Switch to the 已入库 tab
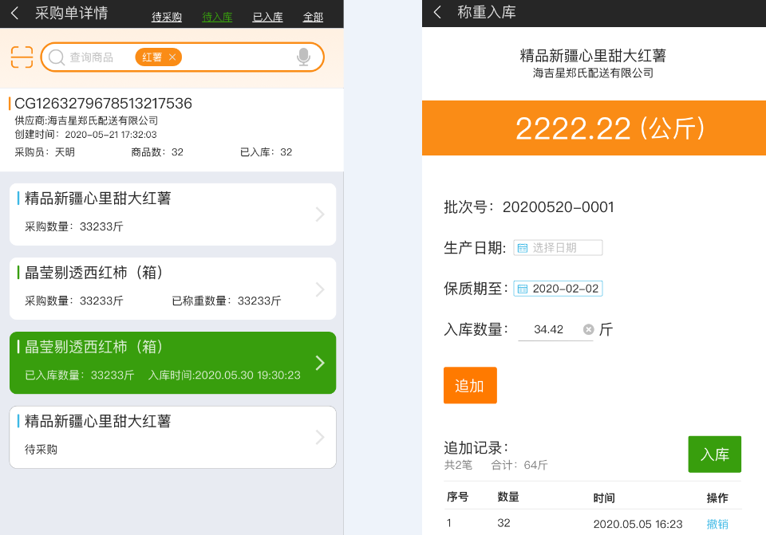The image size is (766, 535). point(268,17)
